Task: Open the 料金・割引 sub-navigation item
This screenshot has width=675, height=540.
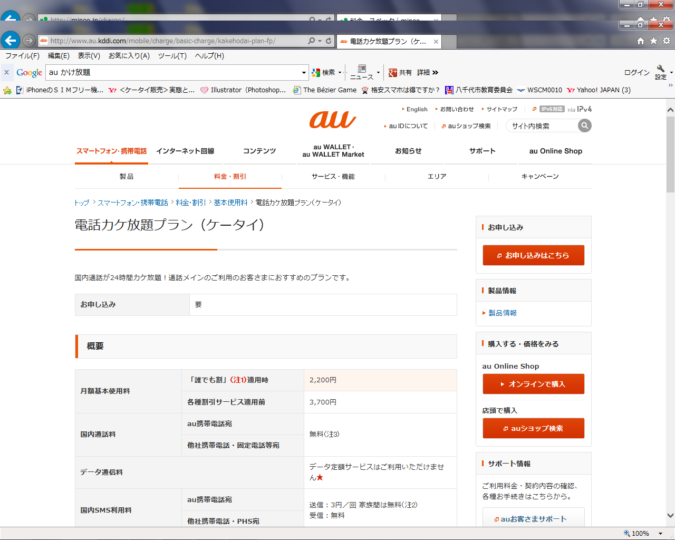Action: pos(230,176)
